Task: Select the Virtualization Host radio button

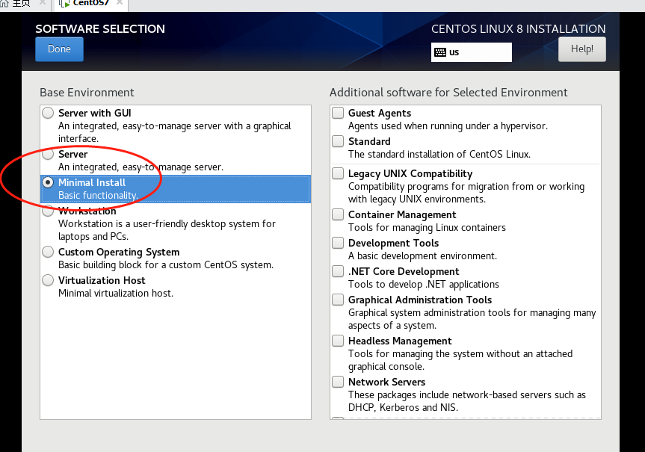Action: point(48,280)
